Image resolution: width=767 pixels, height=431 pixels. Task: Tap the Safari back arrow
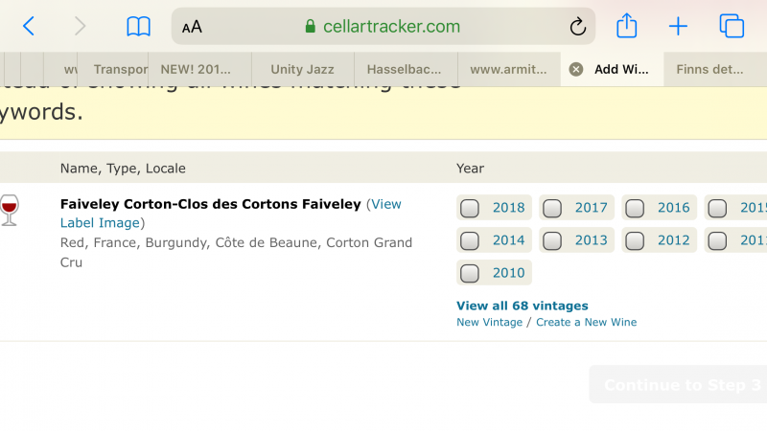[29, 27]
